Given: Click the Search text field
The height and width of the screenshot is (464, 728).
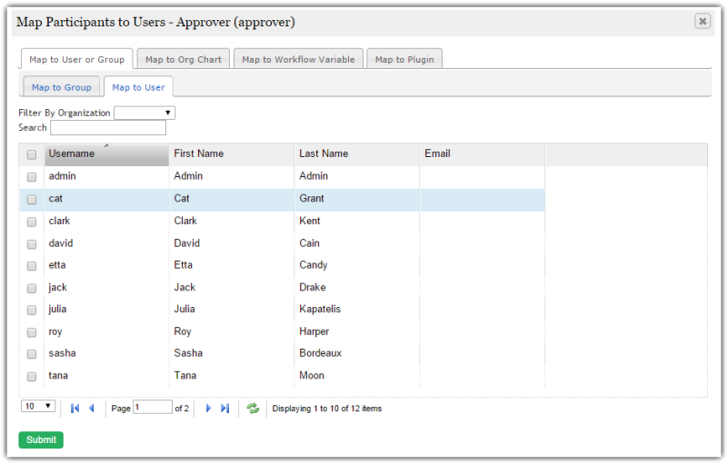Looking at the screenshot, I should [x=108, y=128].
